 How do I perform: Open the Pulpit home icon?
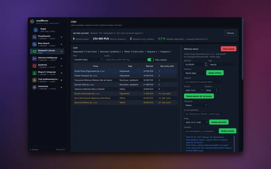[x=36, y=30]
